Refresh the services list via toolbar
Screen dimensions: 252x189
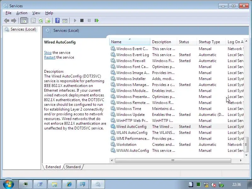coord(41,20)
